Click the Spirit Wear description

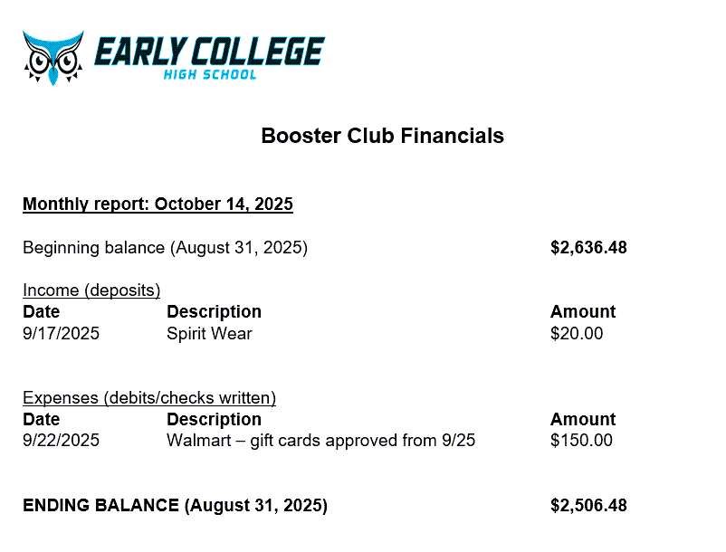209,334
